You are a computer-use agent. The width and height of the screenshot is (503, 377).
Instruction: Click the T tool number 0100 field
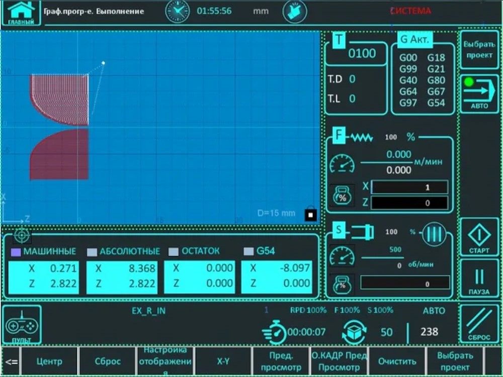[x=362, y=54]
